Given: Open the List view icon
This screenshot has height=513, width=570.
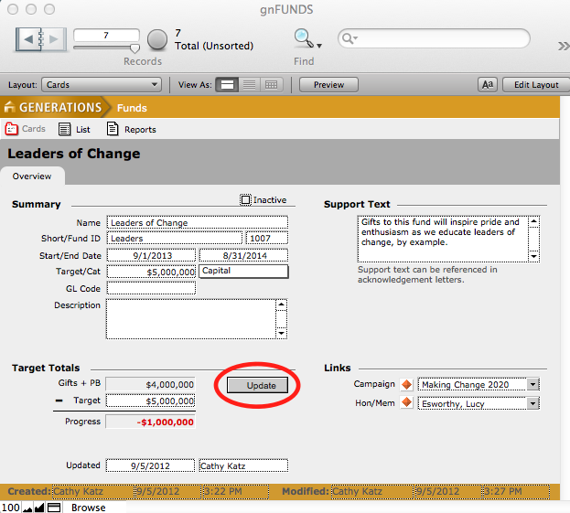Looking at the screenshot, I should [65, 129].
